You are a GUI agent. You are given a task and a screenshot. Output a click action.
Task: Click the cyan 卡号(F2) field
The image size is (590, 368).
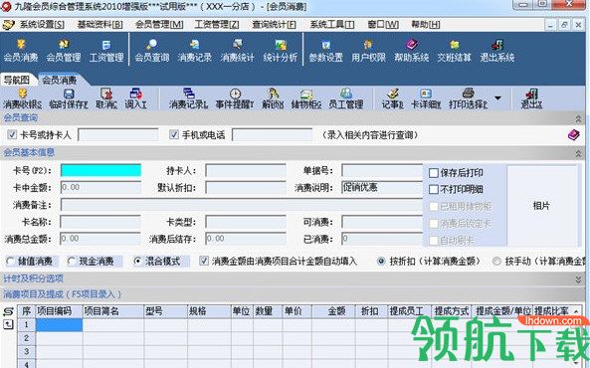coord(100,170)
